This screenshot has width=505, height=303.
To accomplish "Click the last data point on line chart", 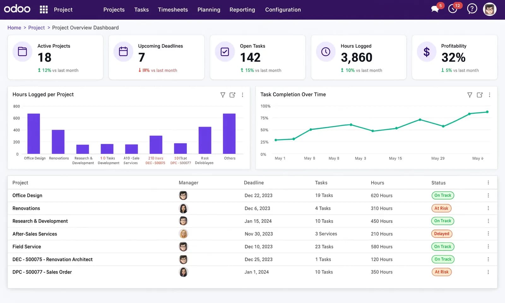I will pyautogui.click(x=487, y=112).
